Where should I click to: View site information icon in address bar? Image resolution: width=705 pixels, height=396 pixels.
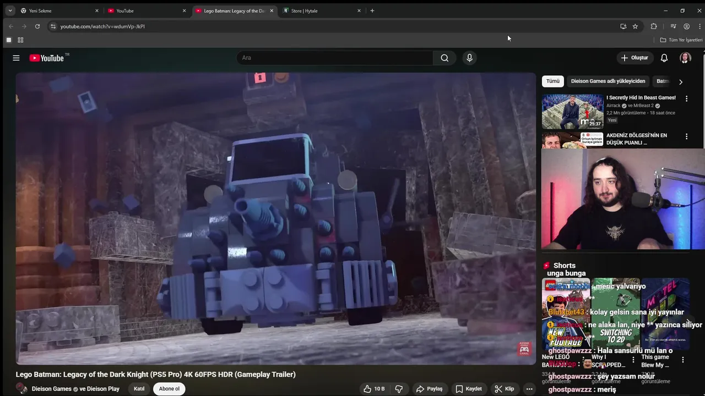(53, 26)
